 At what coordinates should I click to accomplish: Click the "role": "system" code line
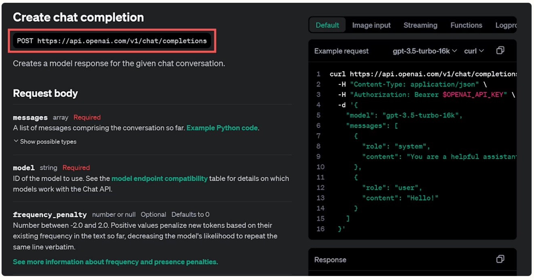(x=396, y=146)
